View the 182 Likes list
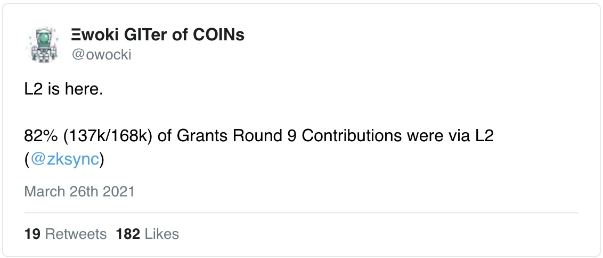 (148, 234)
